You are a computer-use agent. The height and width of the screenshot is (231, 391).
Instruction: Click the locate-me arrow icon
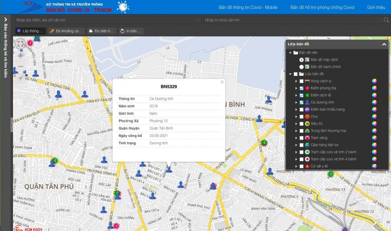click(x=20, y=78)
